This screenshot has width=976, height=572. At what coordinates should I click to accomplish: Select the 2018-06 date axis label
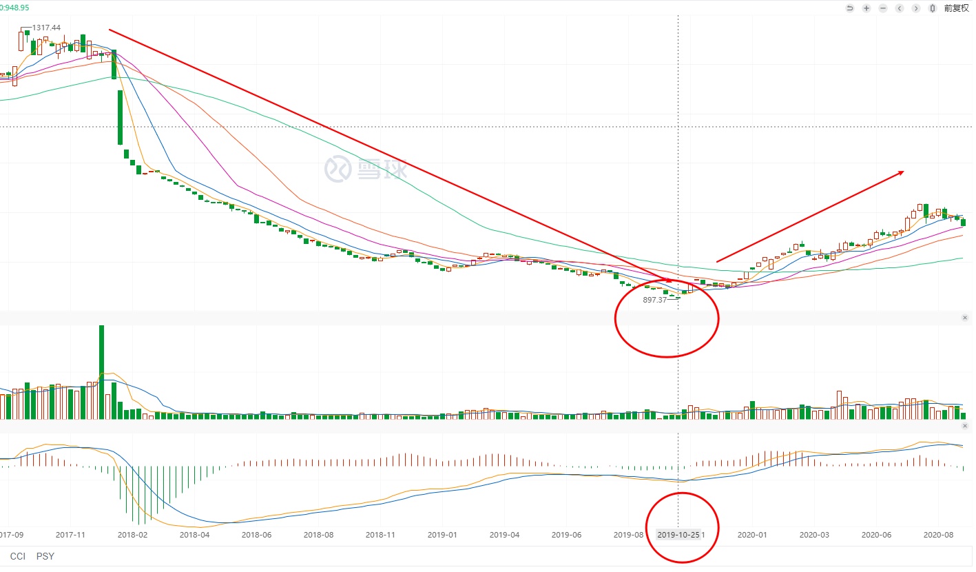(x=256, y=535)
